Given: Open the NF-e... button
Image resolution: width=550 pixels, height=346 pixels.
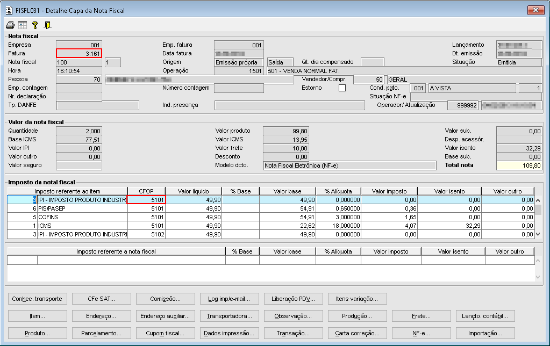Looking at the screenshot, I should point(422,334).
